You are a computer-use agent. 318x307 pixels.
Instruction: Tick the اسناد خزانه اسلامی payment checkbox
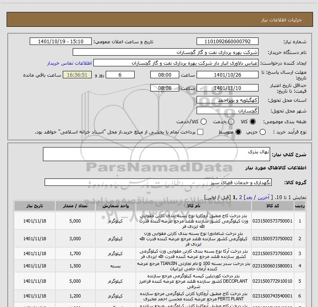click(200, 132)
